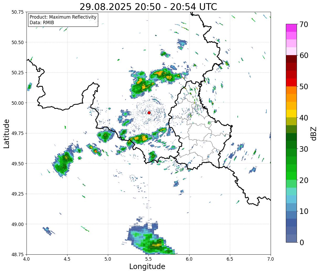This screenshot has height=273, width=320.
Task: Select the 'Latitude' axis label
Action: coord(7,133)
